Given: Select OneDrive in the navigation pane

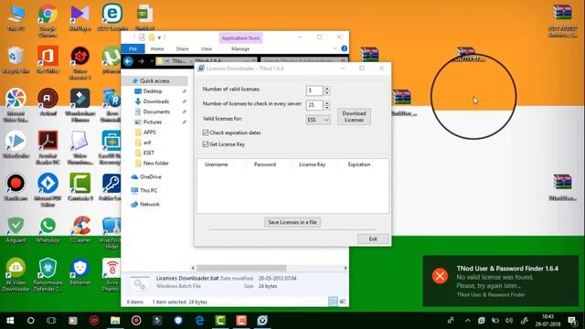Looking at the screenshot, I should click(151, 176).
